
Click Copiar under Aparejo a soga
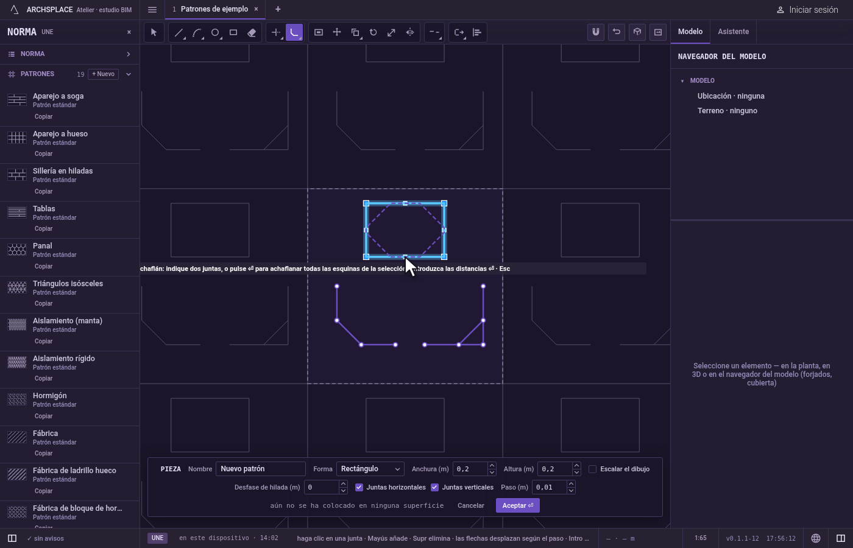point(43,117)
